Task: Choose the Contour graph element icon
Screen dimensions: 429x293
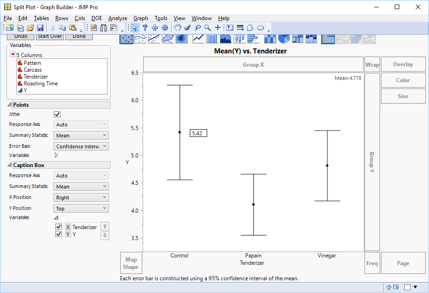Action: pos(182,38)
